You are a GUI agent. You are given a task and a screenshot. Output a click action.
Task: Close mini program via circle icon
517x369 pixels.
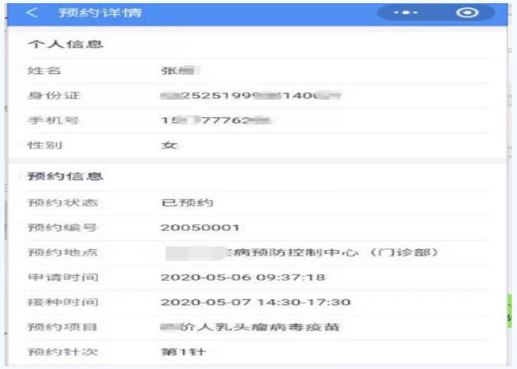tap(467, 13)
